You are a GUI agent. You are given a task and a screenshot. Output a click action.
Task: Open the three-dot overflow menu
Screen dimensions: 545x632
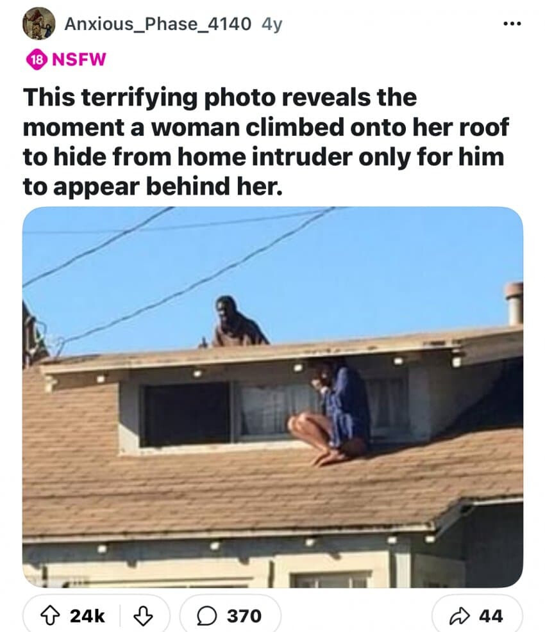click(x=512, y=24)
